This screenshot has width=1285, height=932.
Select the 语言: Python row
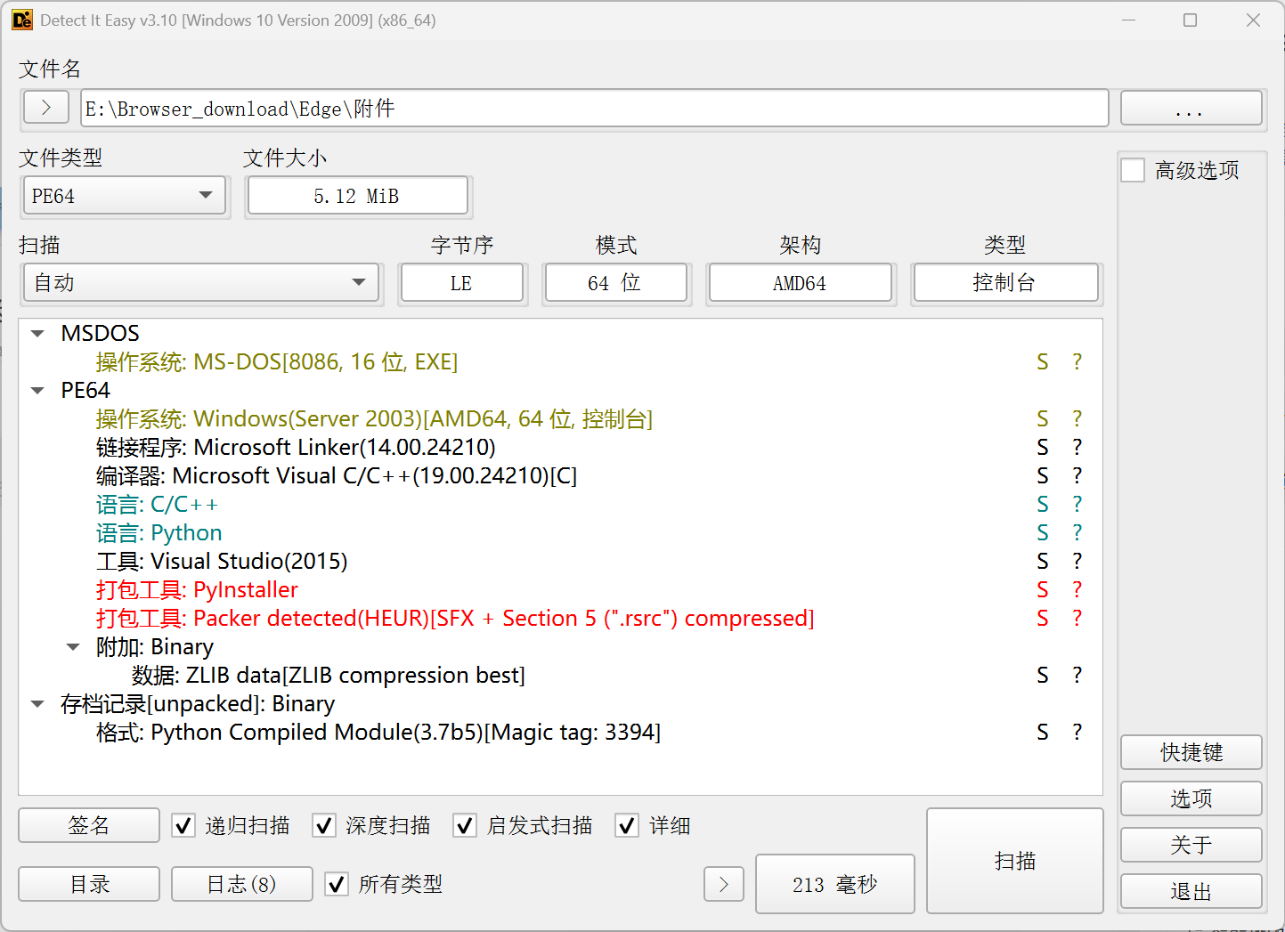click(x=560, y=533)
